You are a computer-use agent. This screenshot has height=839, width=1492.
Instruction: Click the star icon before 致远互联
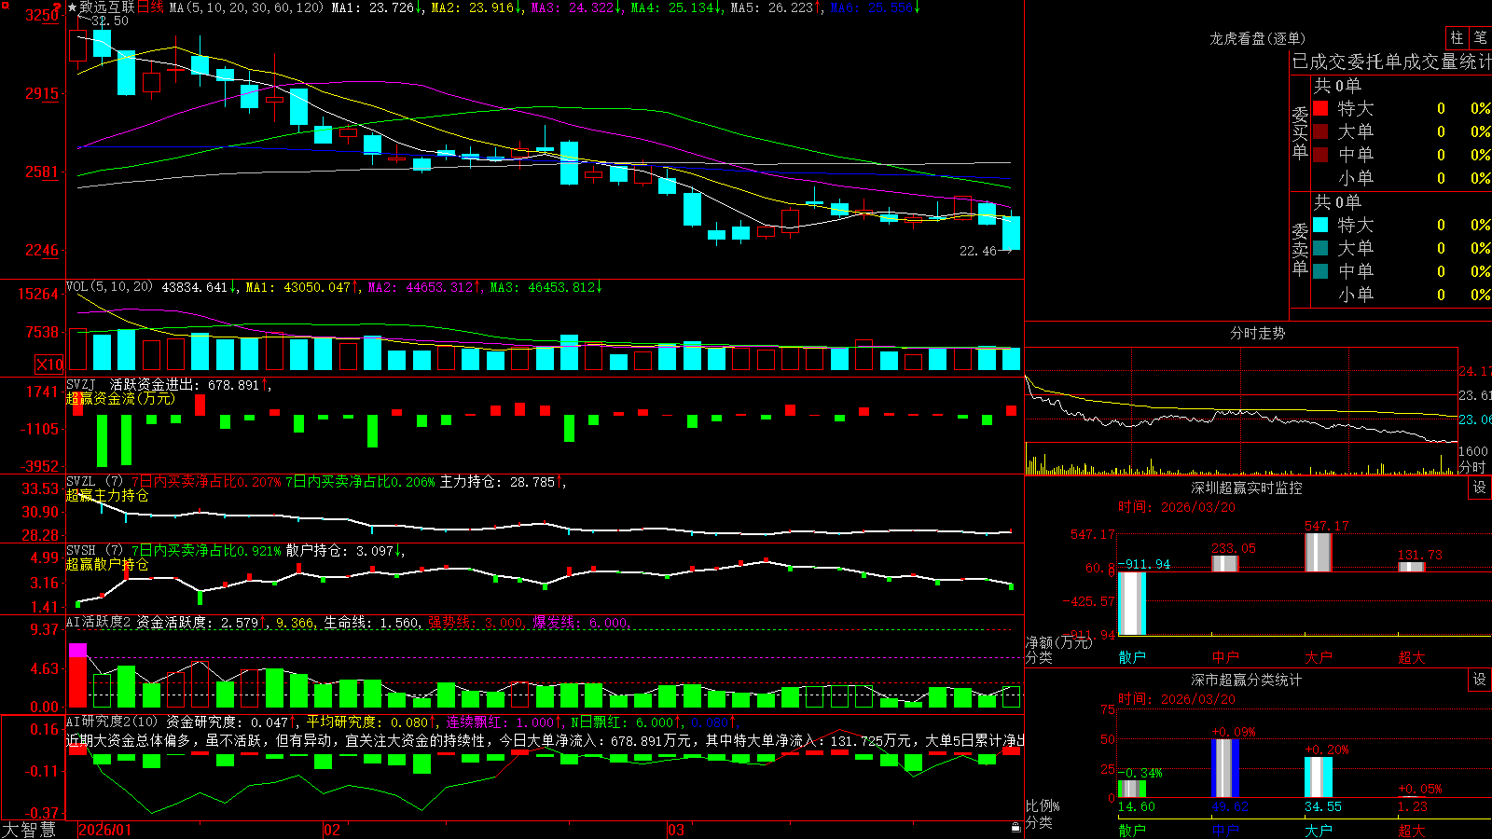72,7
